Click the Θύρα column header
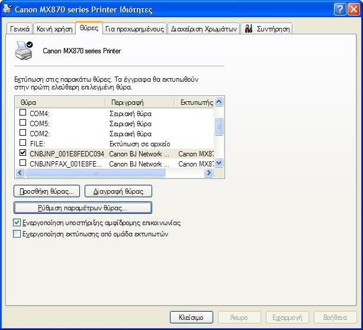The width and height of the screenshot is (363, 330). click(60, 102)
